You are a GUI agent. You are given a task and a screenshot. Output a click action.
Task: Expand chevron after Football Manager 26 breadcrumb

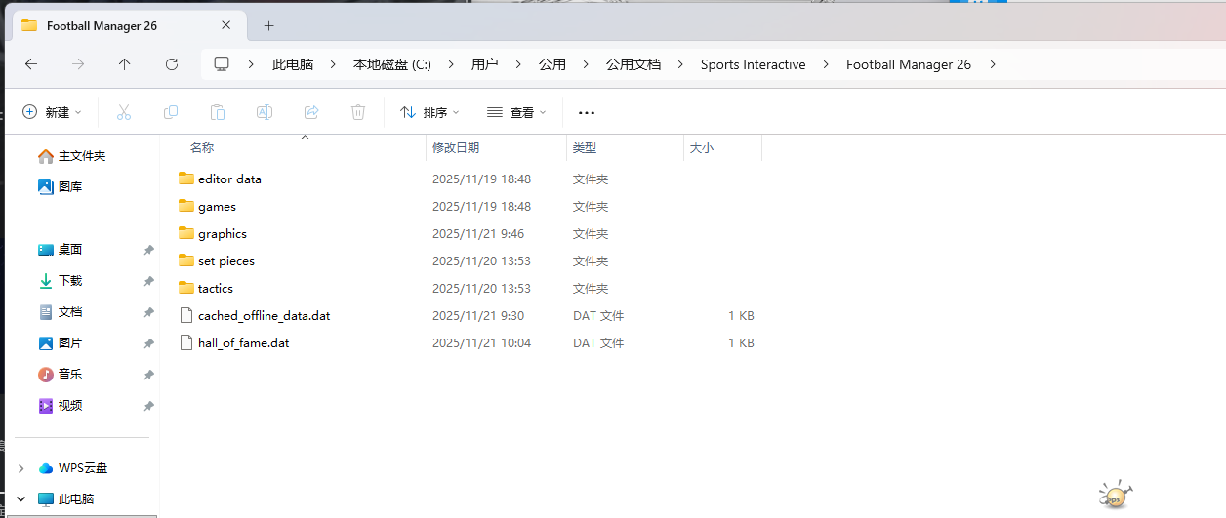pos(993,64)
